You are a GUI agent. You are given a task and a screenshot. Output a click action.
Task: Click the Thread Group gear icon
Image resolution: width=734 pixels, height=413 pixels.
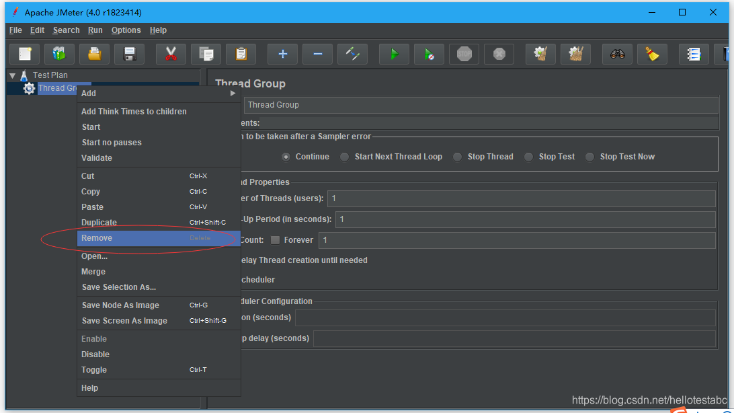click(x=29, y=89)
